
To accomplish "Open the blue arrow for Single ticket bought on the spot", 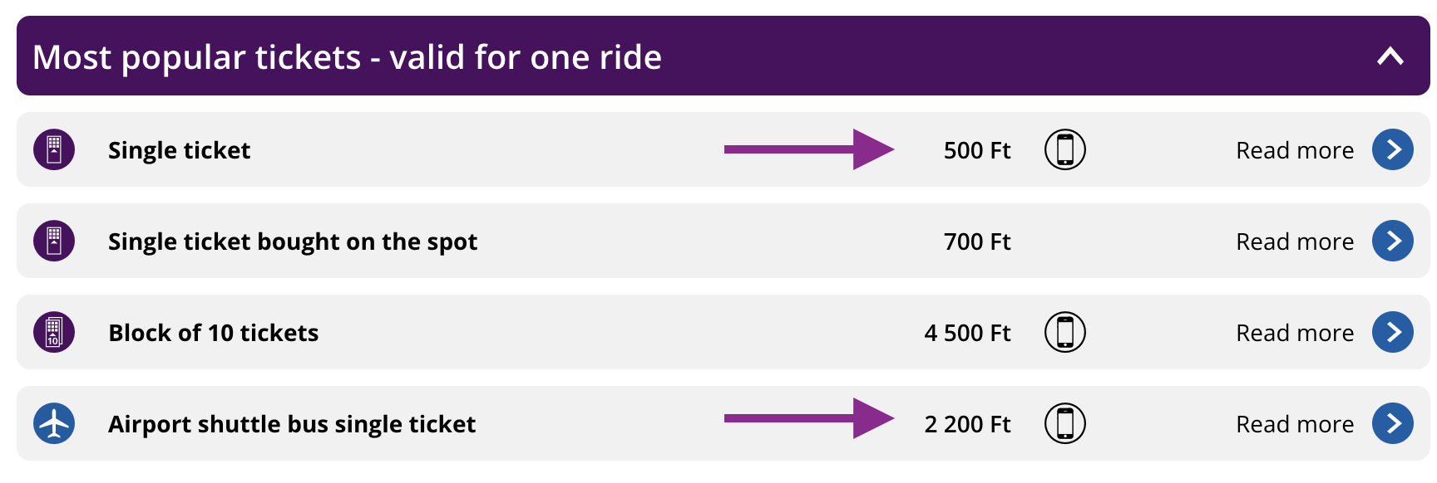I will tap(1393, 241).
